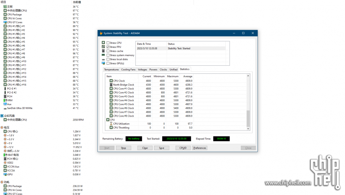Click the VRM sensor icon in temperature list

pos(5,100)
